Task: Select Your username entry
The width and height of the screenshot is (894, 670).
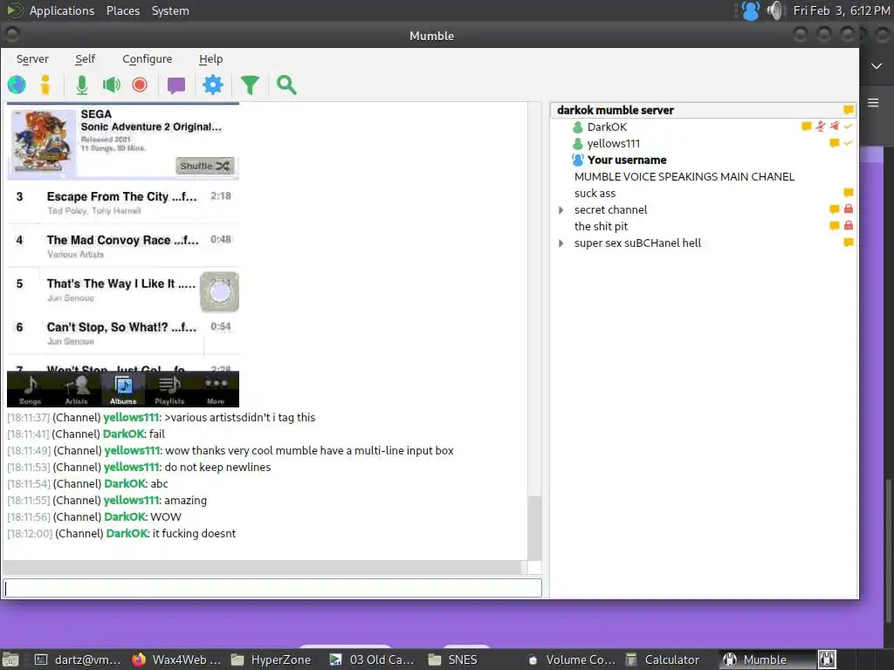Action: coord(627,161)
